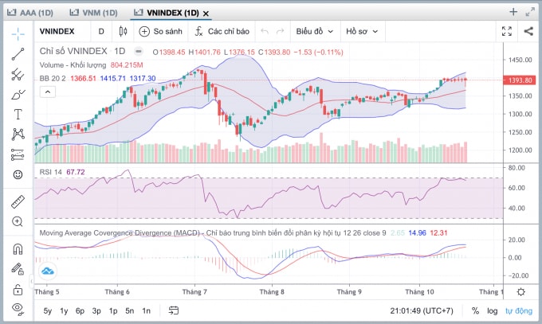The image size is (542, 324).
Task: Collapse the indicator legend chevron
Action: (48, 92)
